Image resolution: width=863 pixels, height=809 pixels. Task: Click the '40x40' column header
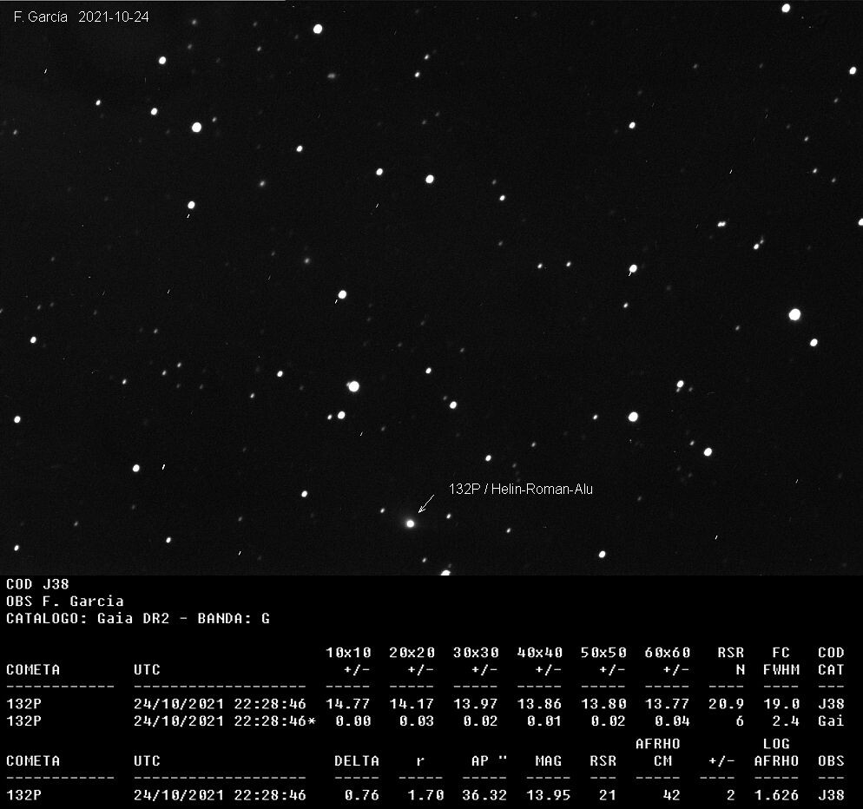click(540, 653)
